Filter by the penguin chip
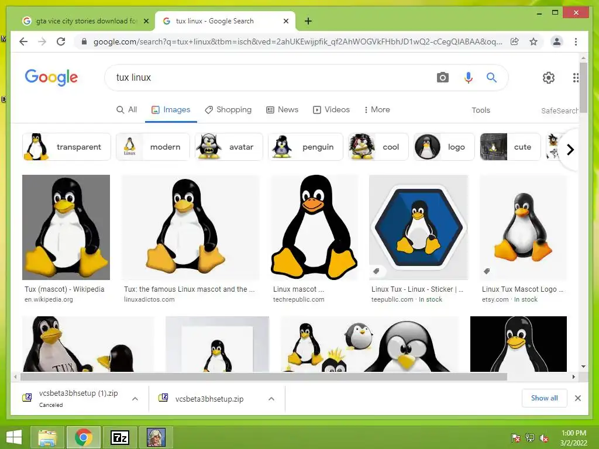 pyautogui.click(x=305, y=147)
